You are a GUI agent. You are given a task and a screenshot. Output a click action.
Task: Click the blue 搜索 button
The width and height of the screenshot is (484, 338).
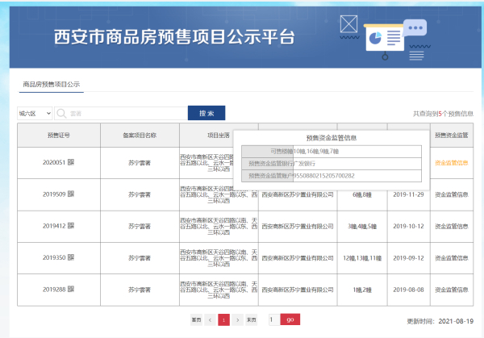pyautogui.click(x=207, y=113)
